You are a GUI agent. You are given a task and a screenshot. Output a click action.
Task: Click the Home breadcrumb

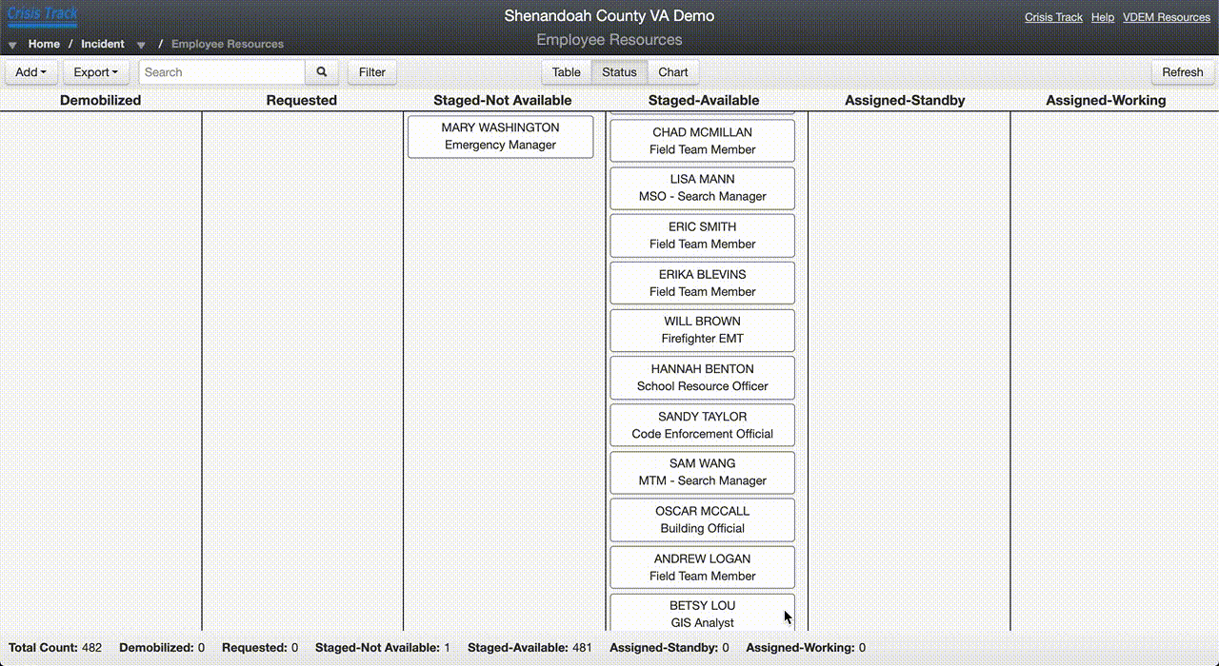[44, 44]
